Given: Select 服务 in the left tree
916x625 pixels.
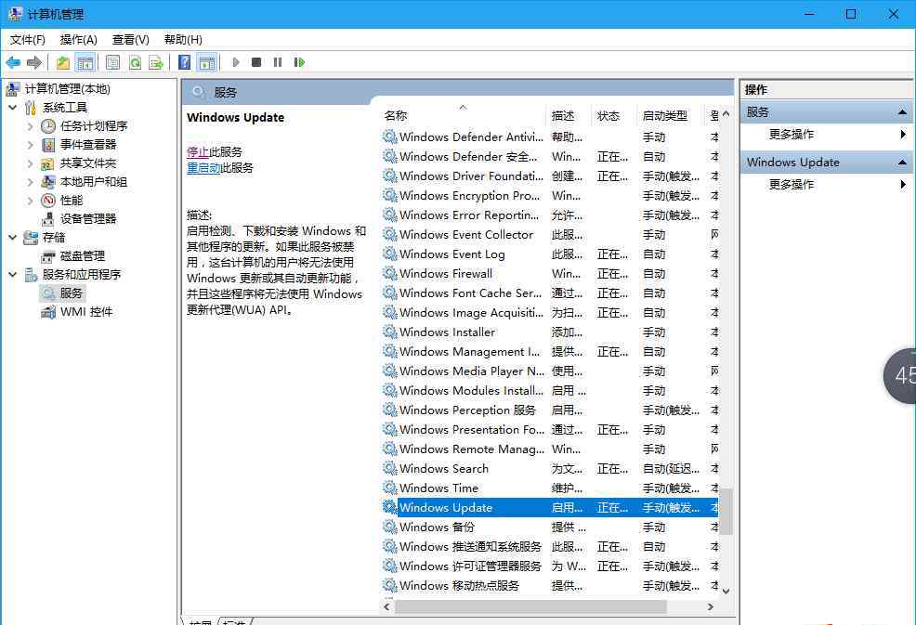Looking at the screenshot, I should [x=71, y=293].
